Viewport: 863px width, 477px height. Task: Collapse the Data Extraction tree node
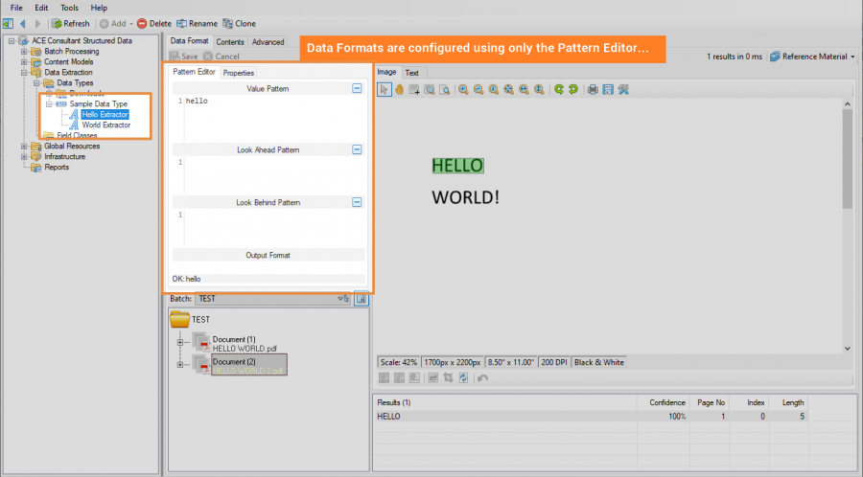(x=24, y=73)
